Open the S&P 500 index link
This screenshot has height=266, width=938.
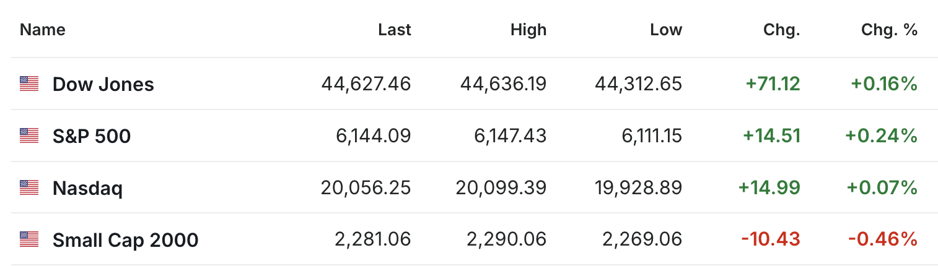click(92, 136)
